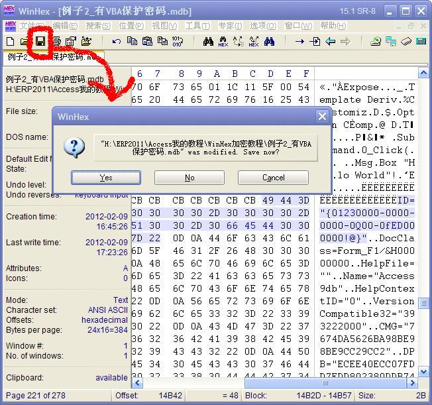Close the WinHex save dialog with X
The height and width of the screenshot is (405, 432).
tap(322, 117)
